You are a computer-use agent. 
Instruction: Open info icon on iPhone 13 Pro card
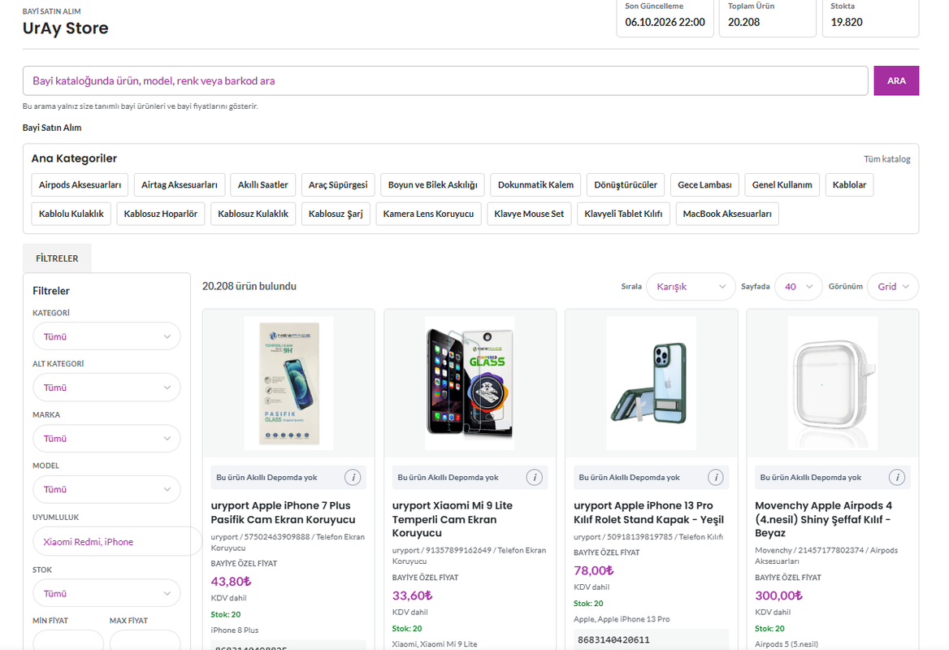pyautogui.click(x=715, y=478)
